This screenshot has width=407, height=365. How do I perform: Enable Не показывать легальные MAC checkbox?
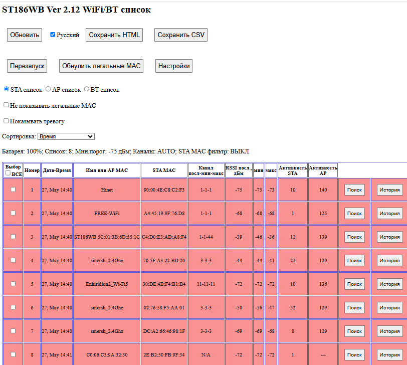click(x=6, y=105)
